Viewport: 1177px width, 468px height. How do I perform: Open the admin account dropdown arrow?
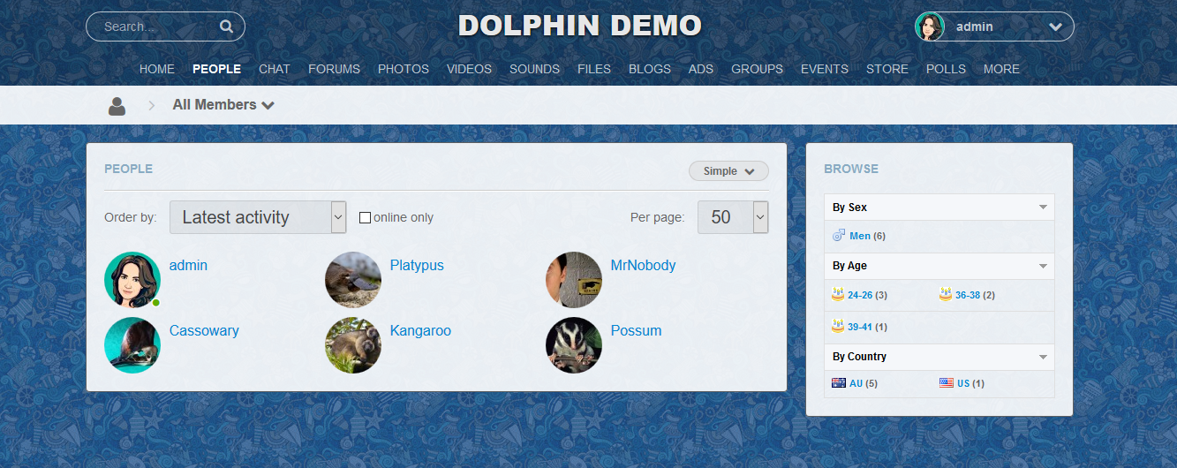pyautogui.click(x=1055, y=27)
